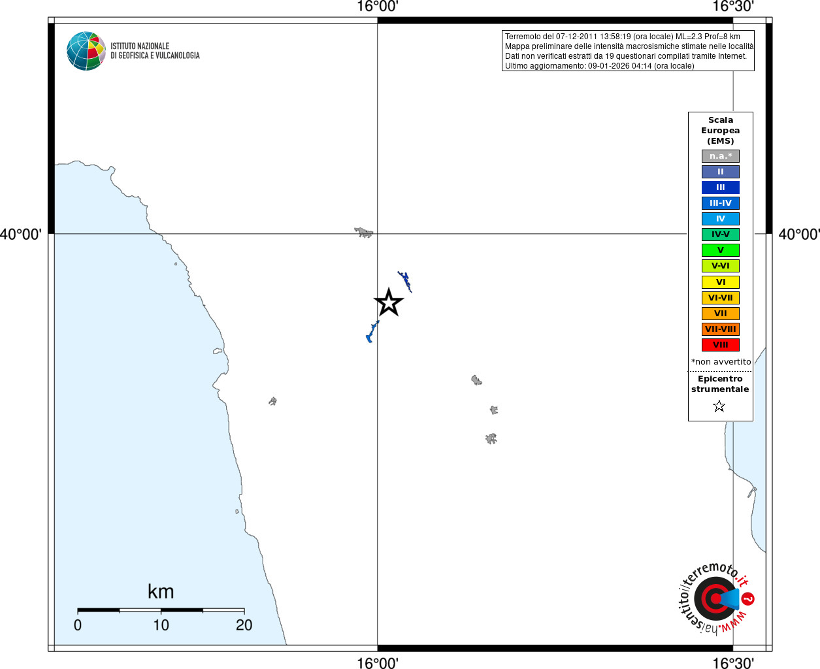Image resolution: width=820 pixels, height=669 pixels.
Task: Click '*non avvertito' legend note
Action: point(721,362)
